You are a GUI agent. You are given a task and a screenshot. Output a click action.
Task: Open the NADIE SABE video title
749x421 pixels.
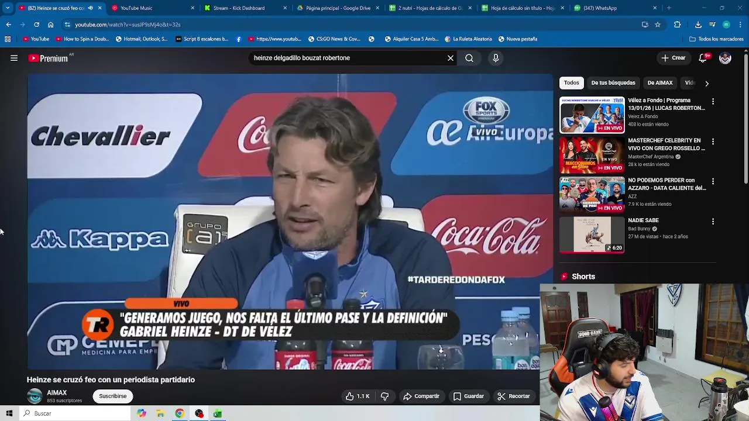click(x=643, y=220)
